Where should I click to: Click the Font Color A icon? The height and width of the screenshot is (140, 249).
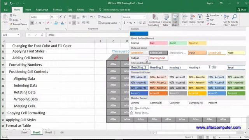(x=62, y=23)
